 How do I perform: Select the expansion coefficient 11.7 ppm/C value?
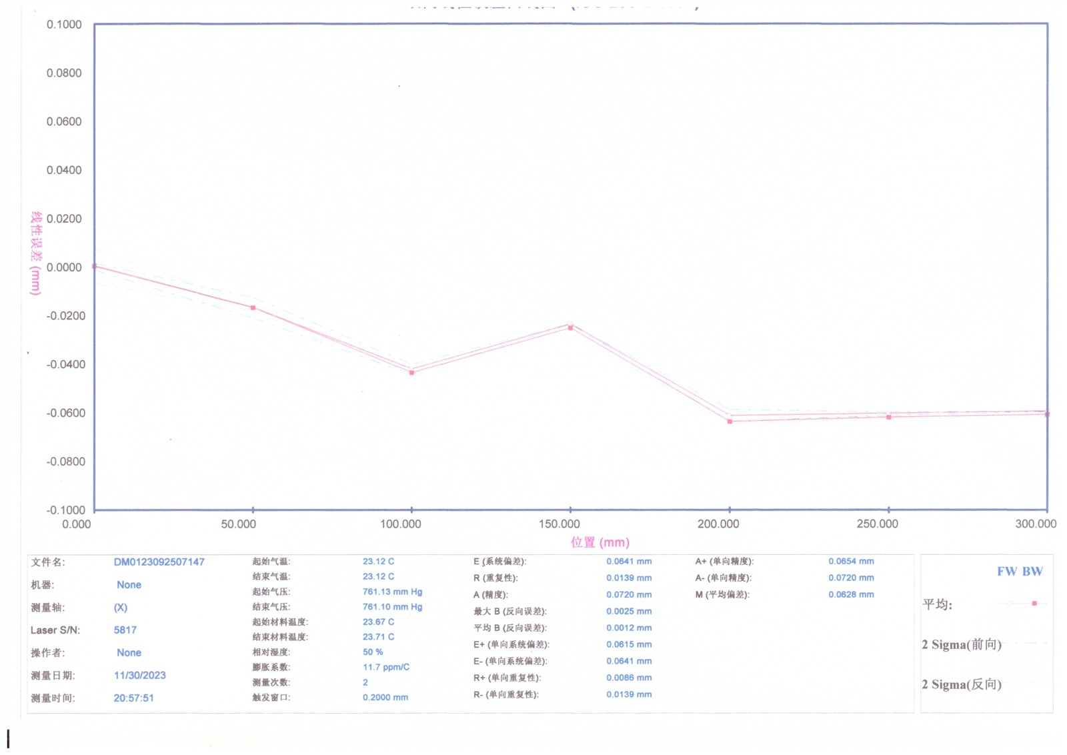(385, 667)
